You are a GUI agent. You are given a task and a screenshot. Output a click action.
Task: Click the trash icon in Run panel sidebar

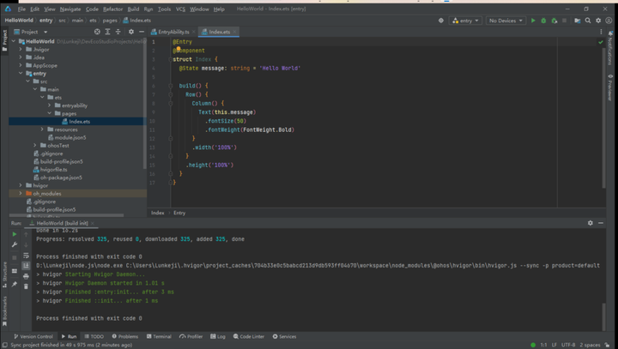tap(26, 286)
